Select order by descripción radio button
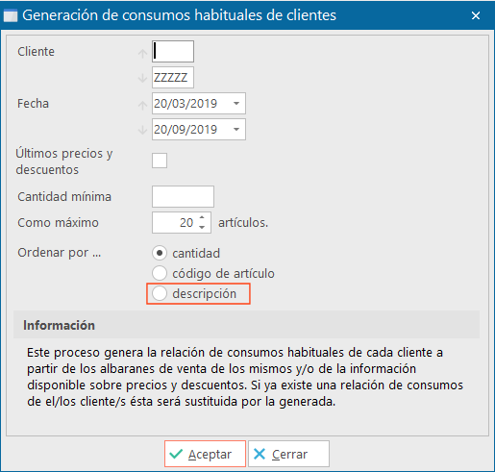Screen dimensions: 495x472 pyautogui.click(x=160, y=293)
